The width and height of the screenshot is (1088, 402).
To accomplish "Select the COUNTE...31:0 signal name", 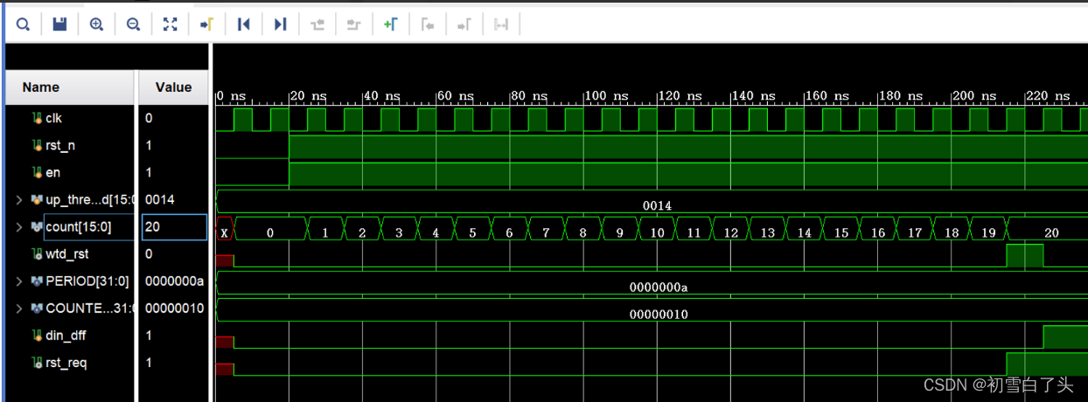I will pos(89,308).
